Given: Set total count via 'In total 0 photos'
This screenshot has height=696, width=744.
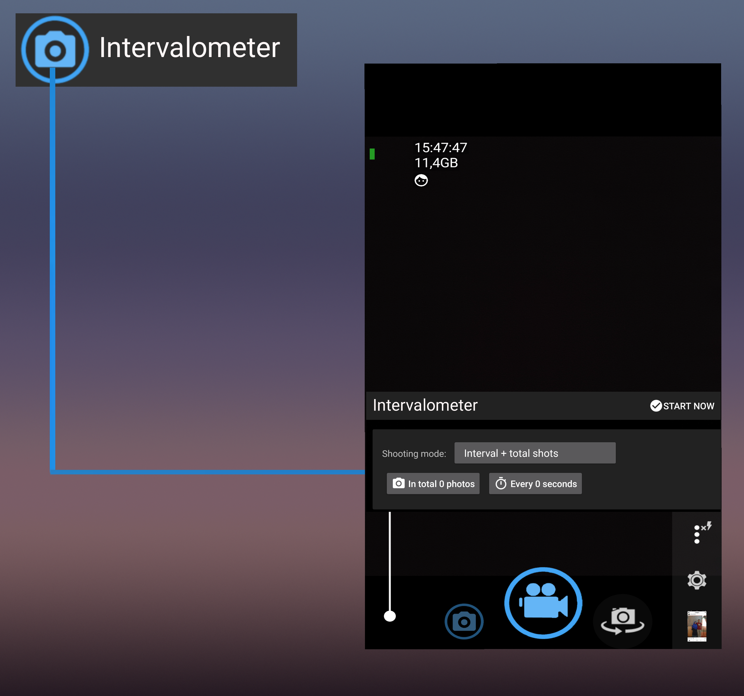Looking at the screenshot, I should [x=433, y=483].
